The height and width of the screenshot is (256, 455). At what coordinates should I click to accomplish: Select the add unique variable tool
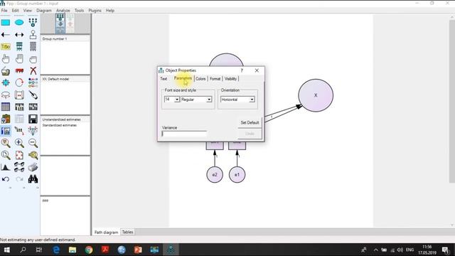pos(33,35)
